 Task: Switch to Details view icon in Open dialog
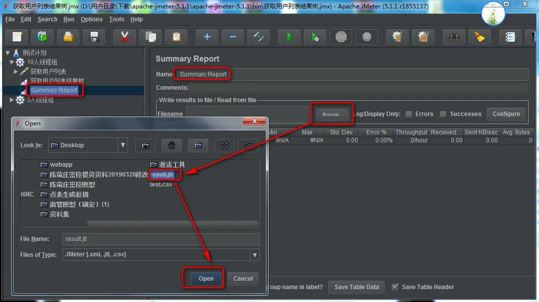tap(248, 145)
